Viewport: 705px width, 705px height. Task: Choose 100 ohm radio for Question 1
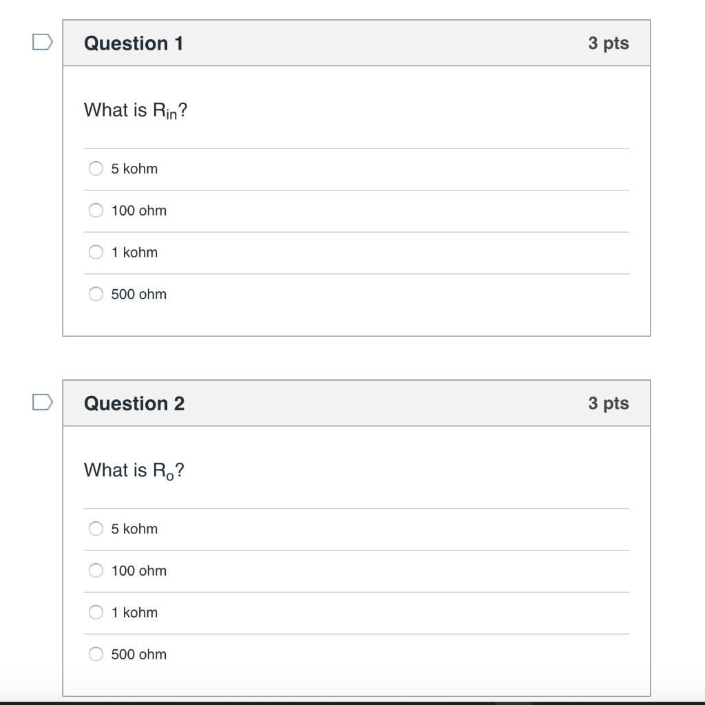pos(96,211)
